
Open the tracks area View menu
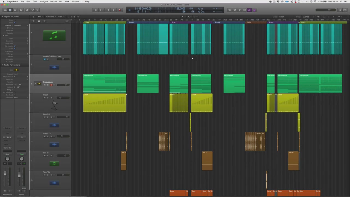point(61,17)
